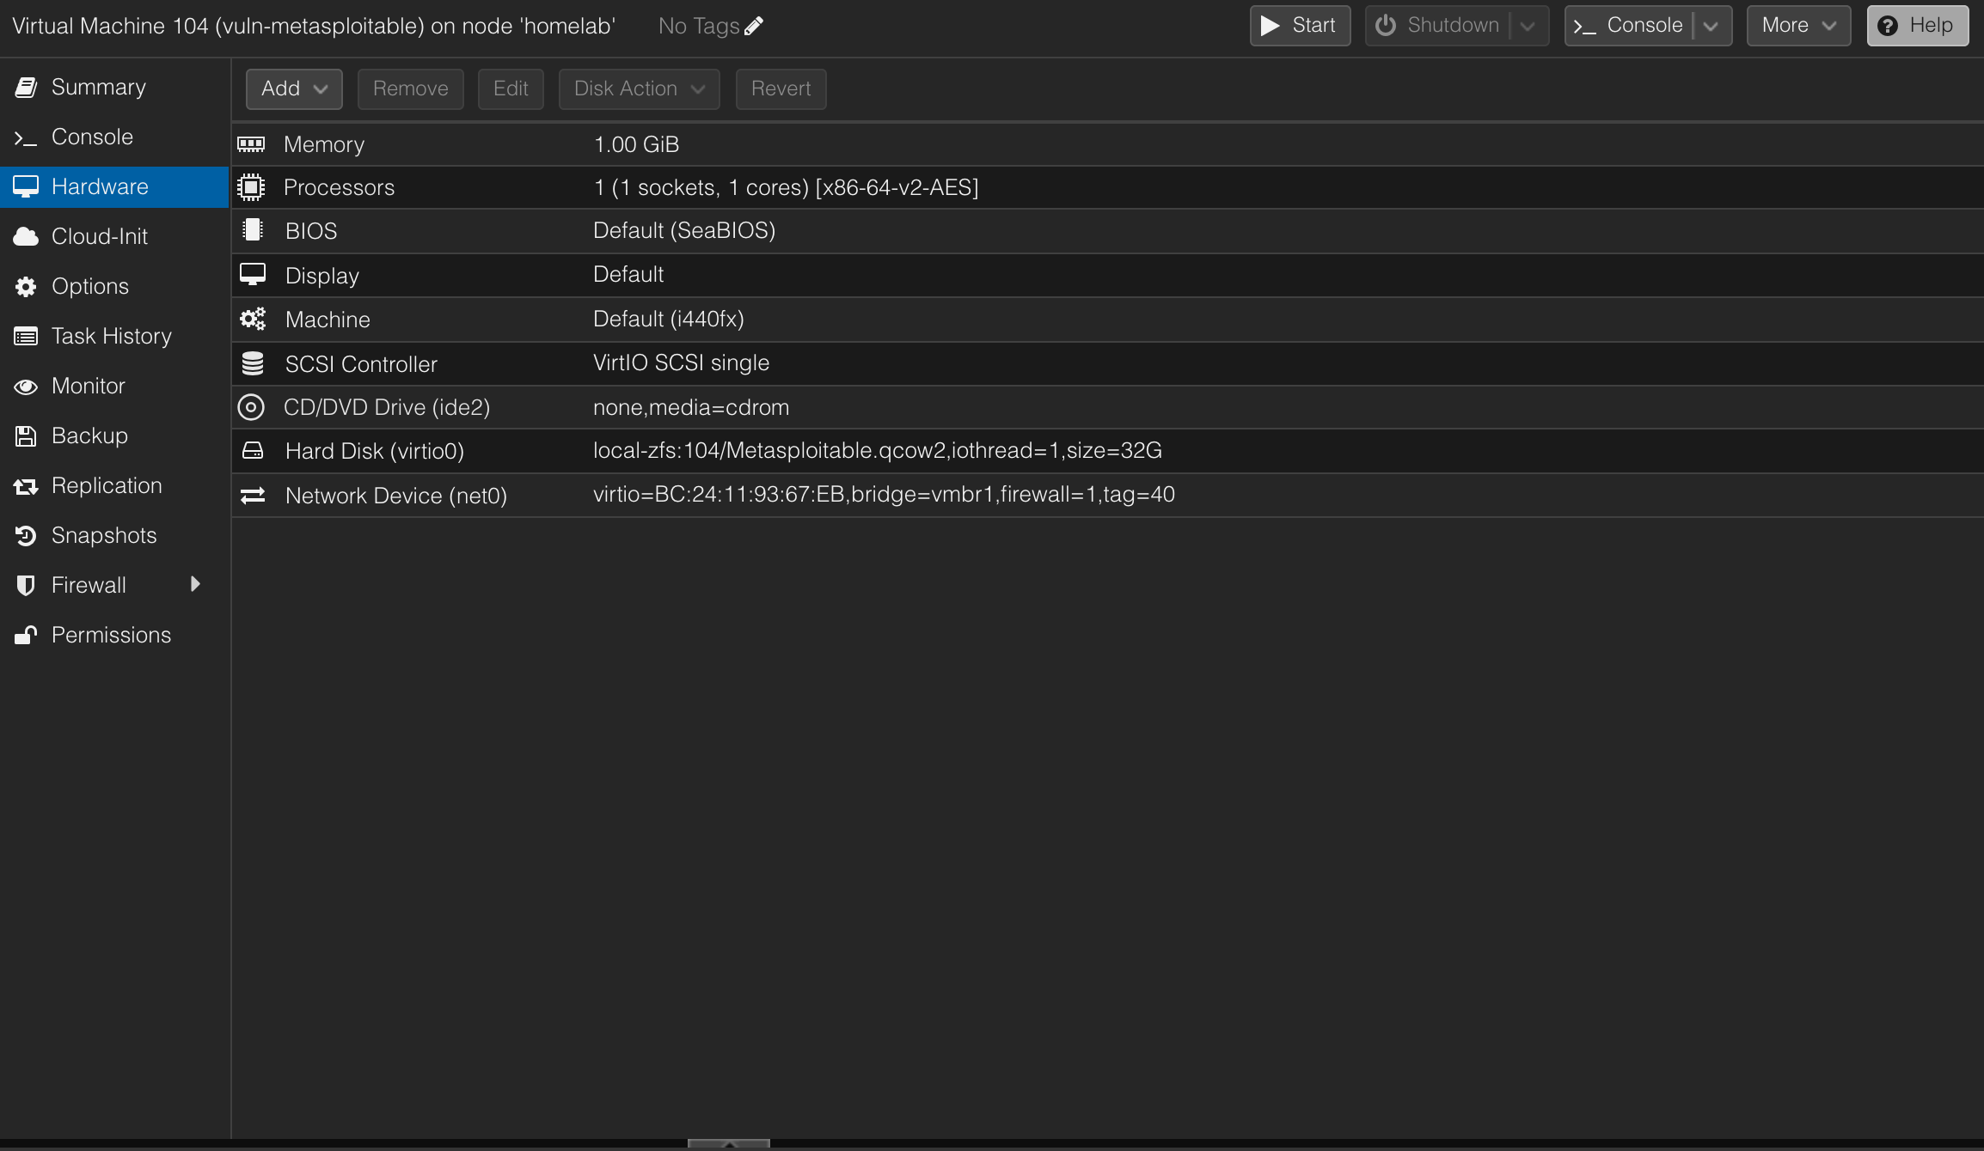The image size is (1984, 1151).
Task: Click the Processors chip icon
Action: [251, 187]
